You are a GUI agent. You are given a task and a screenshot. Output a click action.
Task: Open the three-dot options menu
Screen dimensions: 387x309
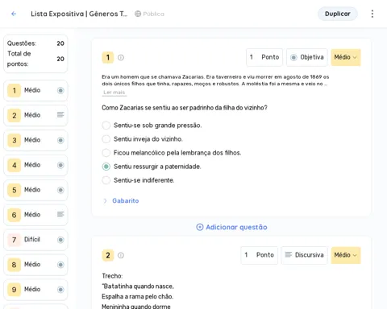372,14
